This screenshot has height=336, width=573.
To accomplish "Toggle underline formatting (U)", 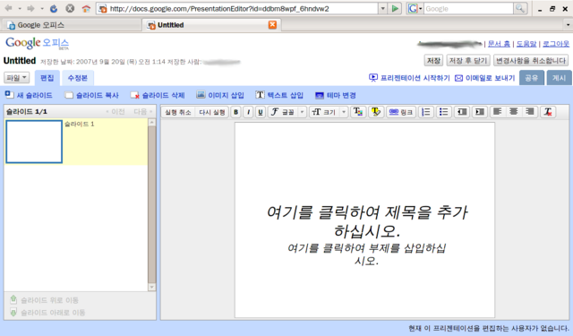I will click(261, 112).
